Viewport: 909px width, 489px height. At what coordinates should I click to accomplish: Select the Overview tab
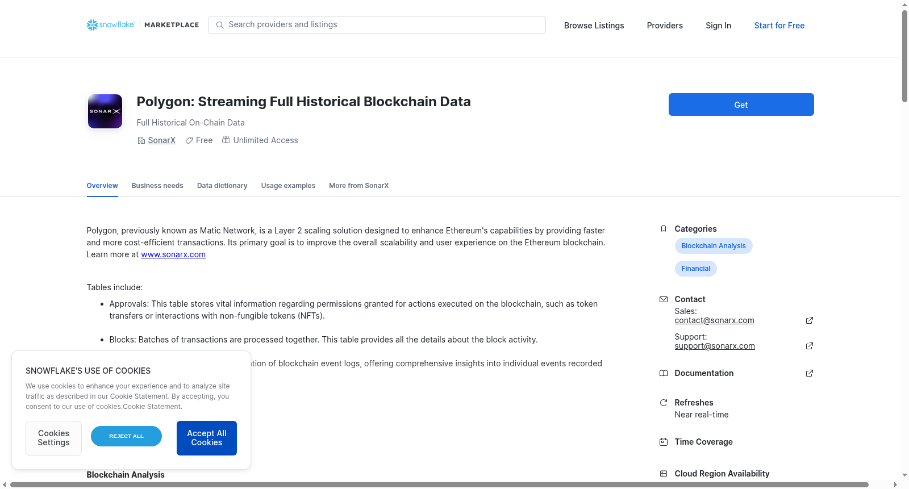102,186
